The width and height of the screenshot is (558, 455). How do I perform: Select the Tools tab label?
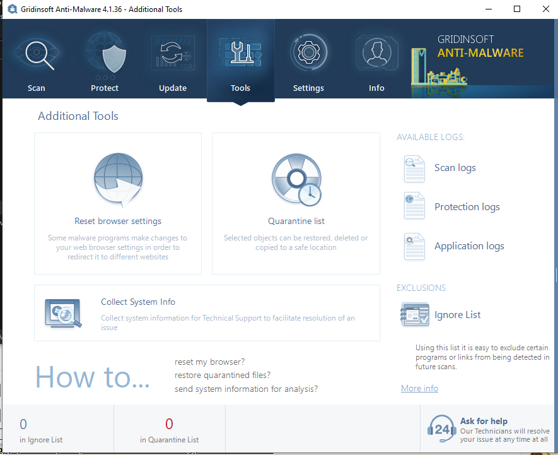(x=240, y=88)
